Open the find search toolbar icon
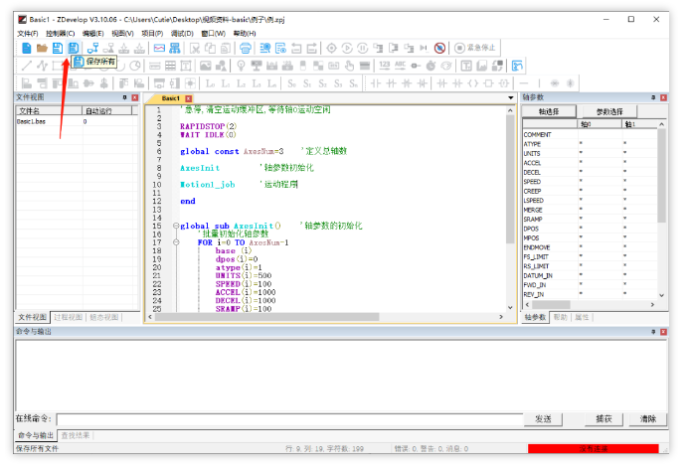Screen dimensions: 691x469 pos(264,48)
